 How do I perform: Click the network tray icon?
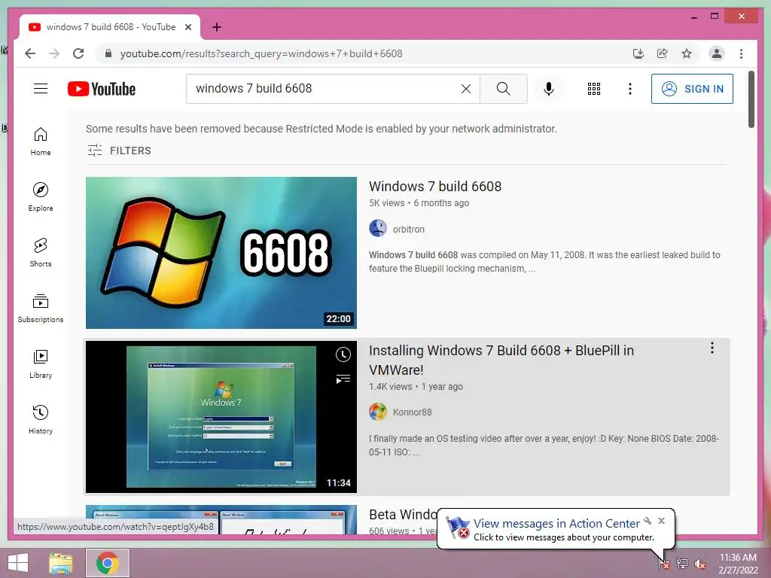pos(682,563)
